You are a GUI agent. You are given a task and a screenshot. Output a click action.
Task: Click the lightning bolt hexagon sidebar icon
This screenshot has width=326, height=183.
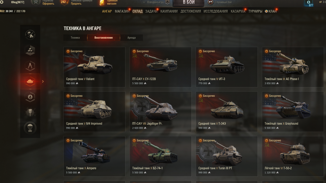30,97
